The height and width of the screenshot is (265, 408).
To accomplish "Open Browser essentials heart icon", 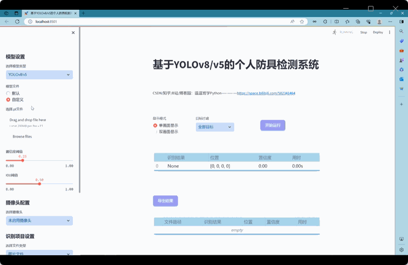I will [x=369, y=22].
